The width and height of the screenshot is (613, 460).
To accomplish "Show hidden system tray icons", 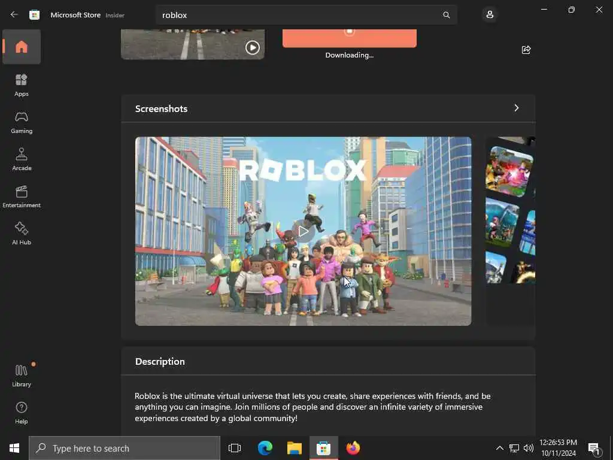I will 499,448.
